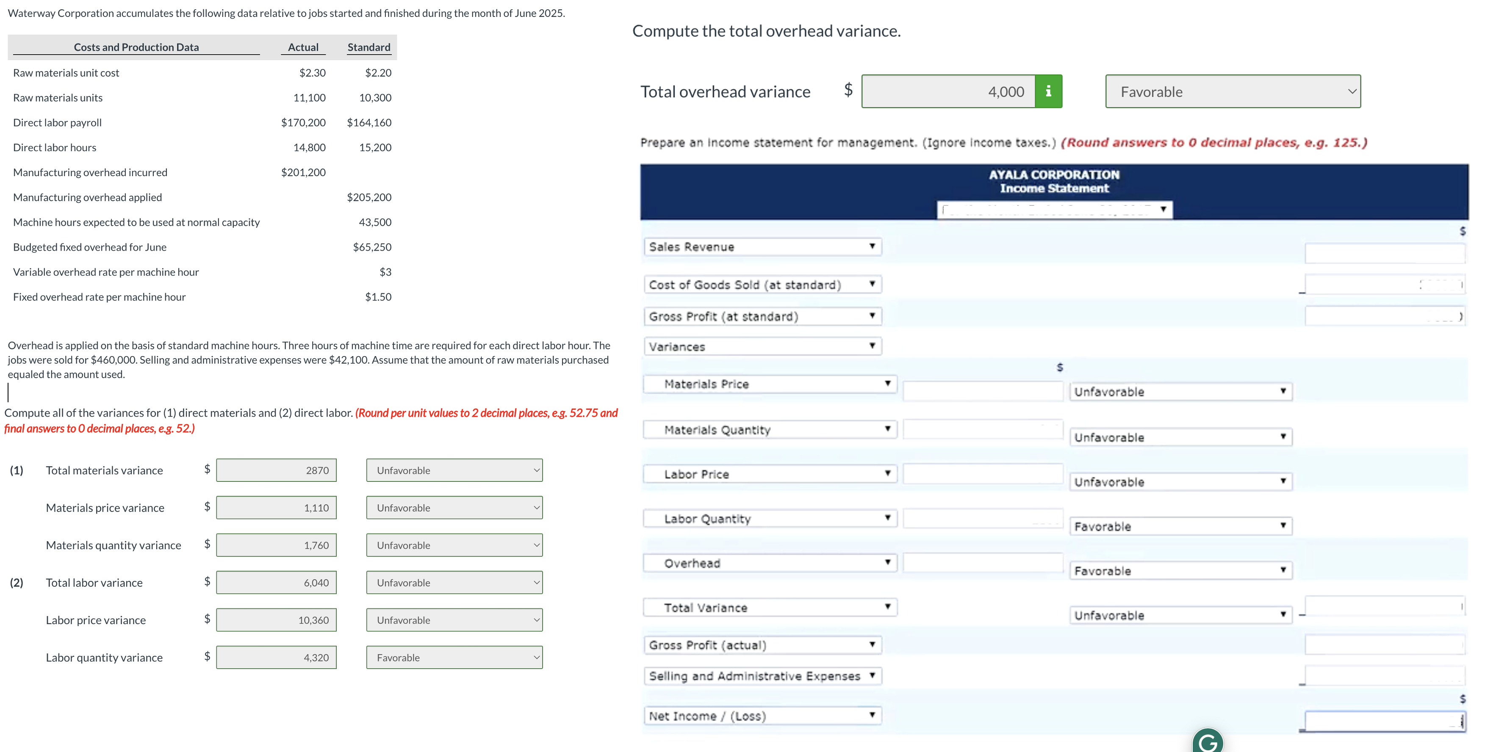Expand the Sales Revenue account selector

click(762, 246)
